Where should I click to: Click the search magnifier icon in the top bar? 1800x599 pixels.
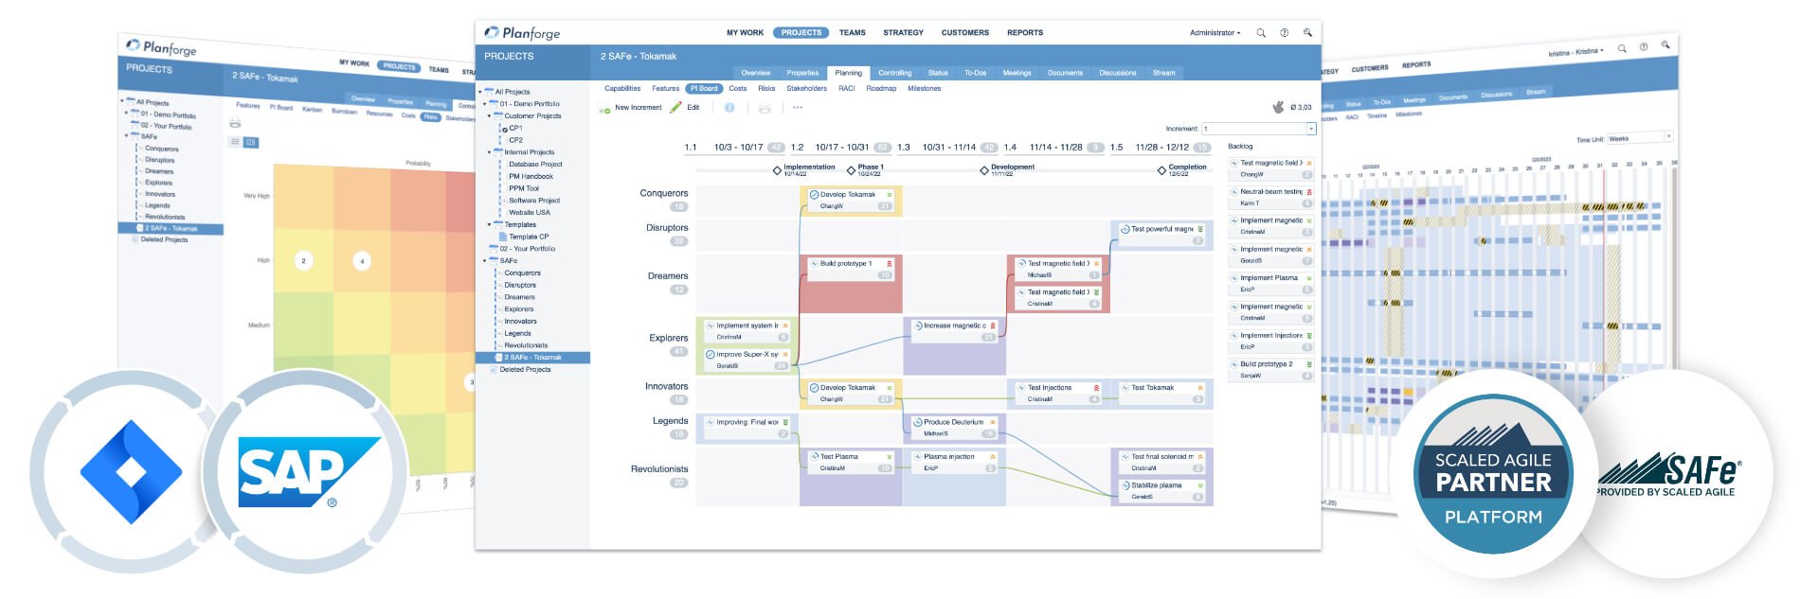click(x=1261, y=33)
